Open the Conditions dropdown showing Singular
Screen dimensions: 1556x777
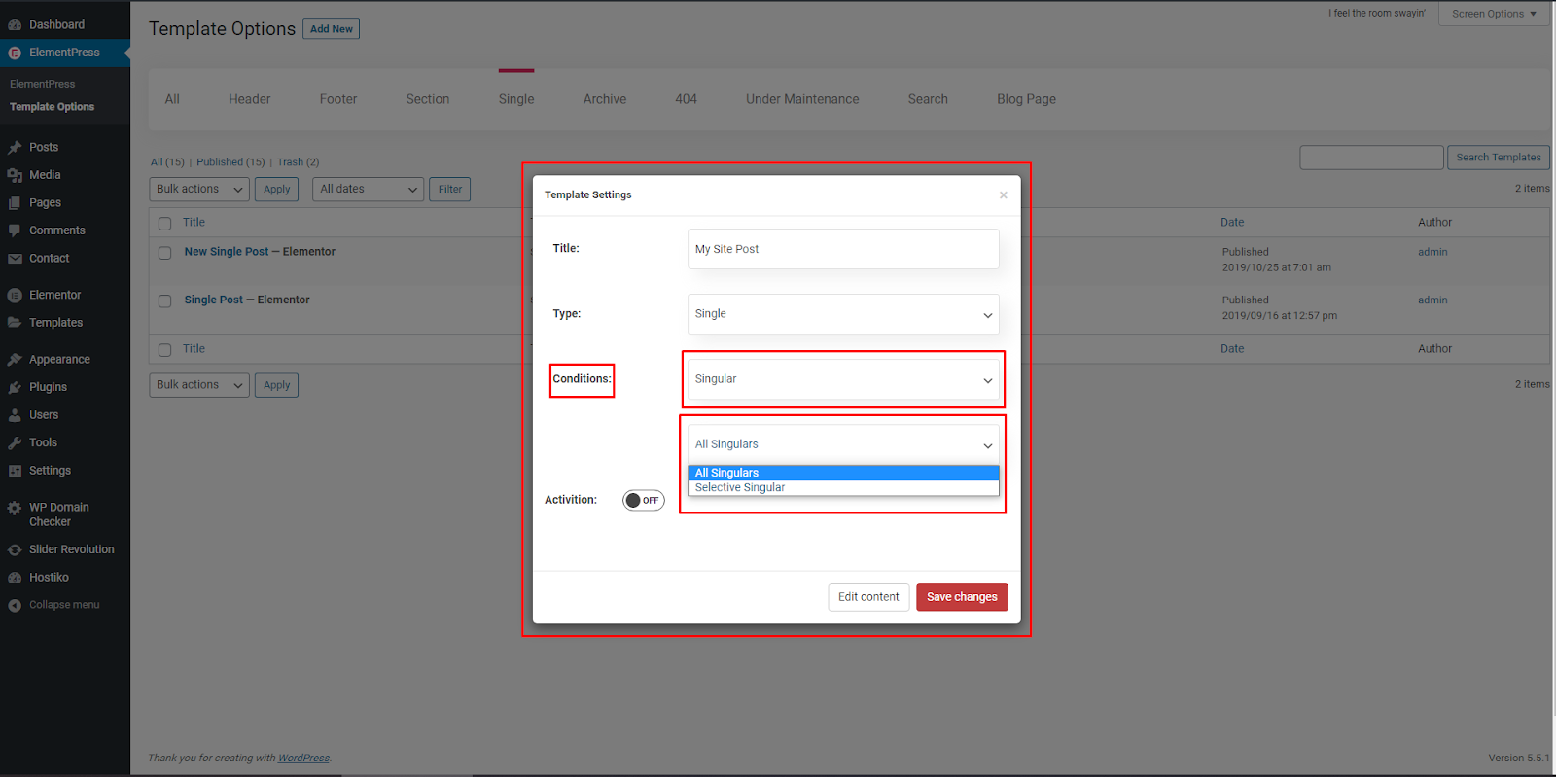(x=843, y=379)
